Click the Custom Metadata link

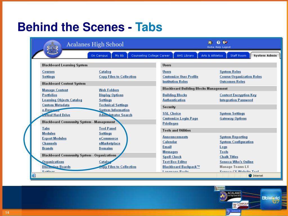(56, 105)
